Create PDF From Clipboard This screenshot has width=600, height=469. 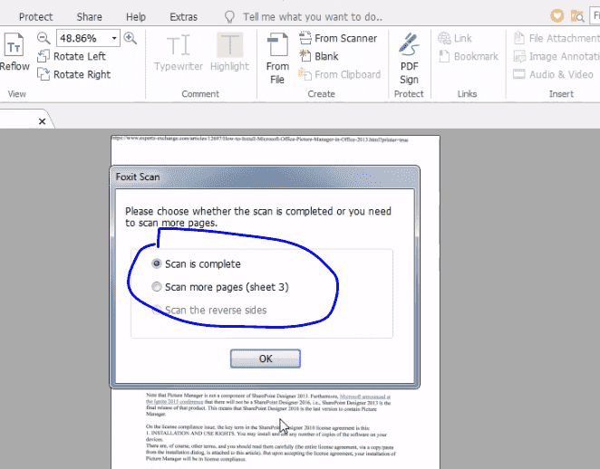tap(339, 74)
